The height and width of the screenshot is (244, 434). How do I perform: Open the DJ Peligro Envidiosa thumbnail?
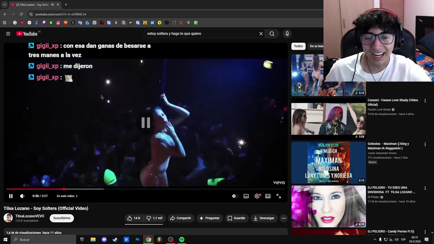(329, 206)
